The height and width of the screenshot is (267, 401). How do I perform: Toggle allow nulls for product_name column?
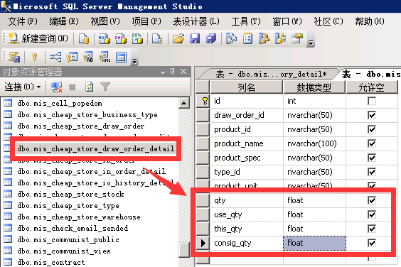pyautogui.click(x=372, y=143)
